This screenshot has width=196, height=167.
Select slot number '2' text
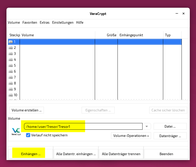[15, 48]
